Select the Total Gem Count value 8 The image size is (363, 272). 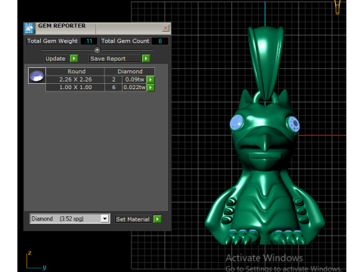click(x=160, y=42)
